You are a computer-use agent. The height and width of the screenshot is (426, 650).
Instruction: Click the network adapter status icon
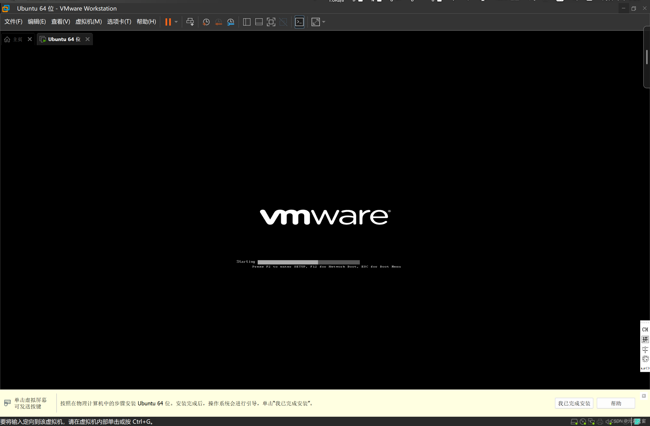tap(591, 422)
